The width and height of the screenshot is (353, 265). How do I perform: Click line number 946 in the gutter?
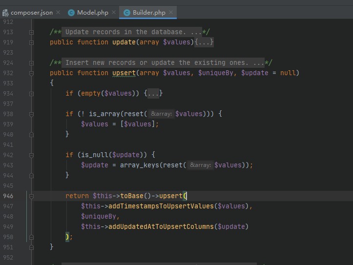point(8,196)
